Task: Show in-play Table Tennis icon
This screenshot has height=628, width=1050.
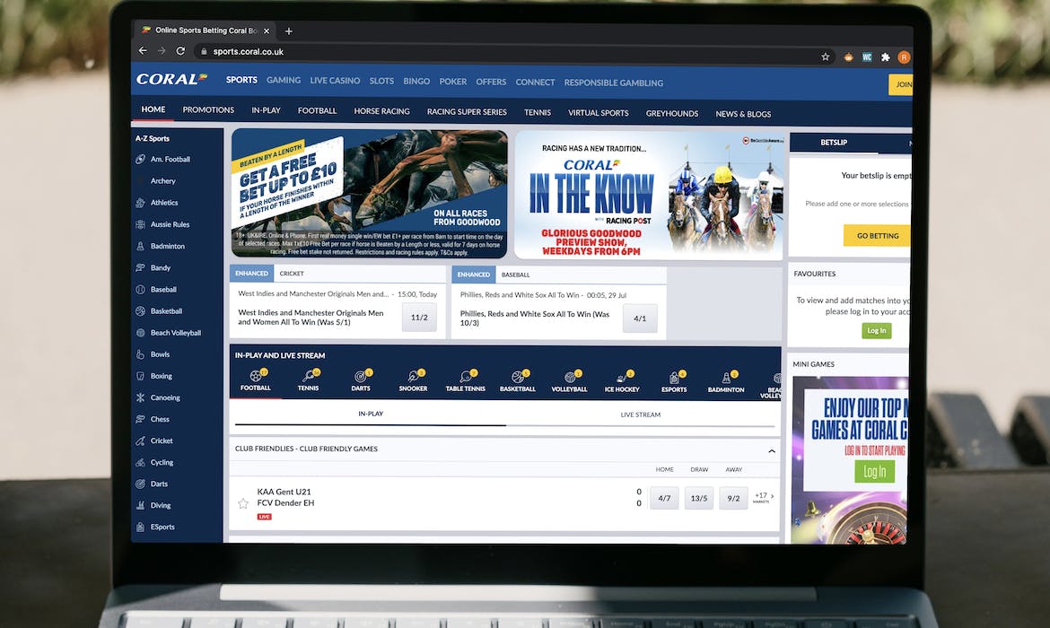Action: (x=466, y=376)
